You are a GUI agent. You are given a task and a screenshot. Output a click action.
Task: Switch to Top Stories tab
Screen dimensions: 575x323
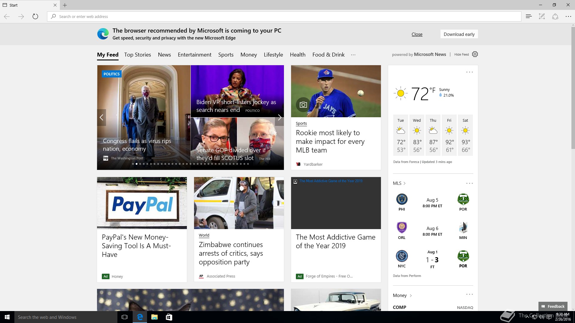click(x=137, y=55)
